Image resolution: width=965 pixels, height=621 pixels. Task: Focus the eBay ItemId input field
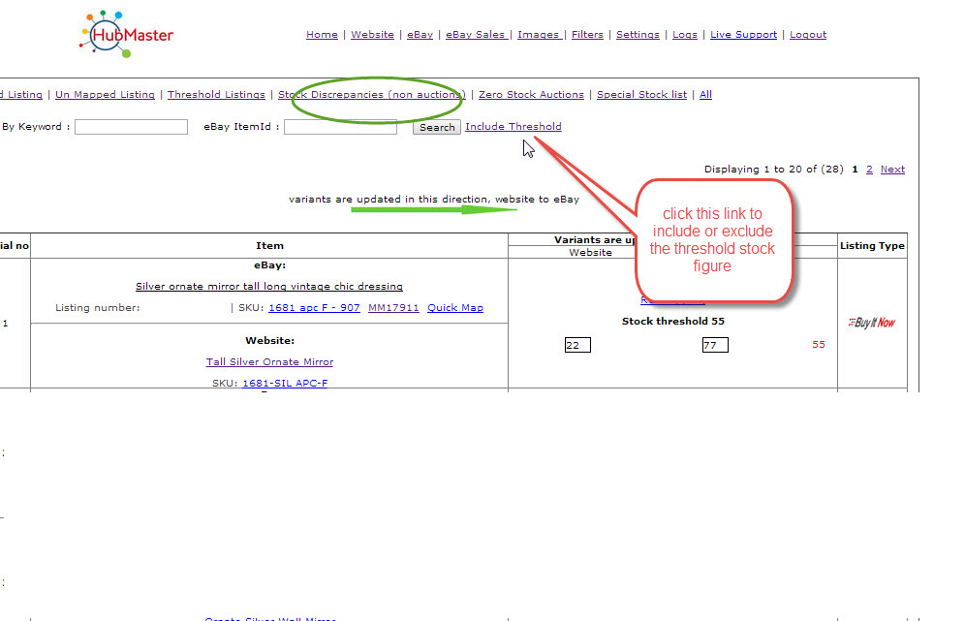coord(340,127)
